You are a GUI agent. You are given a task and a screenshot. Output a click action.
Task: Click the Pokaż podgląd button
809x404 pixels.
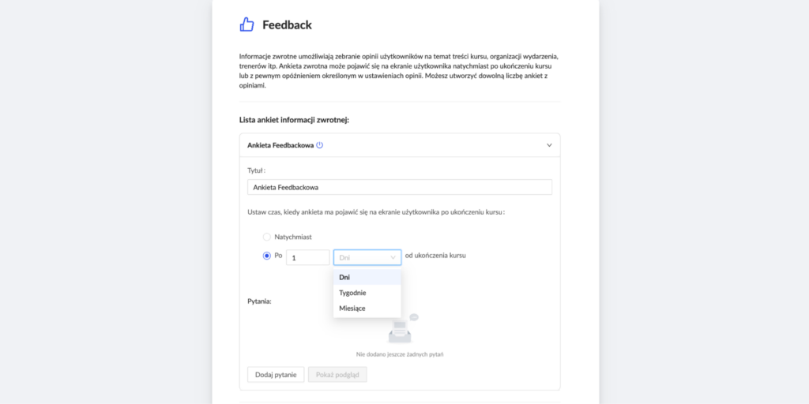coord(337,375)
